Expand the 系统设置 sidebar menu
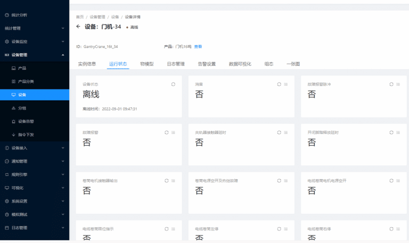 coord(63,201)
